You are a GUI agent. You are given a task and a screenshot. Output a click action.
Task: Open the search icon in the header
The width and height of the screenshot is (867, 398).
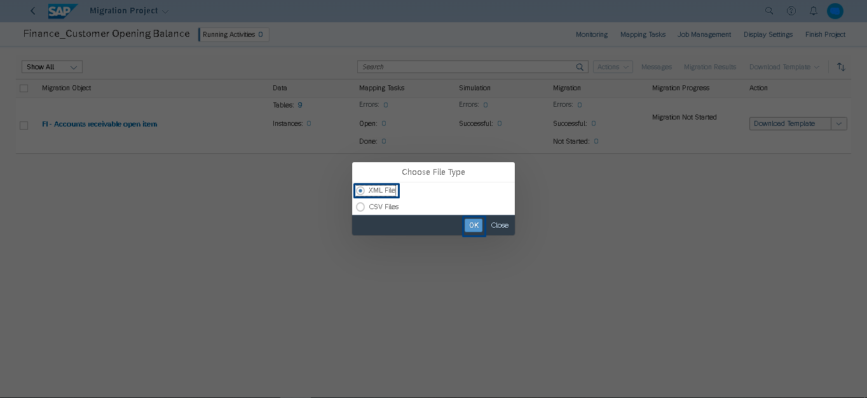[769, 11]
